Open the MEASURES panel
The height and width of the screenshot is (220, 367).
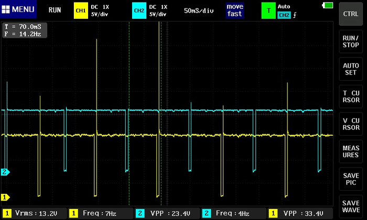click(351, 152)
